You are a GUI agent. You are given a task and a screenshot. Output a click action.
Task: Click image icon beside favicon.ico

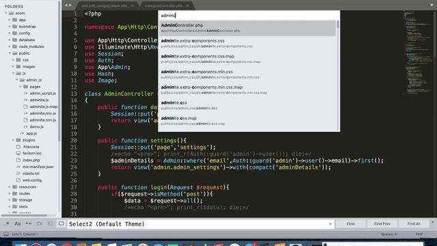[x=18, y=153]
